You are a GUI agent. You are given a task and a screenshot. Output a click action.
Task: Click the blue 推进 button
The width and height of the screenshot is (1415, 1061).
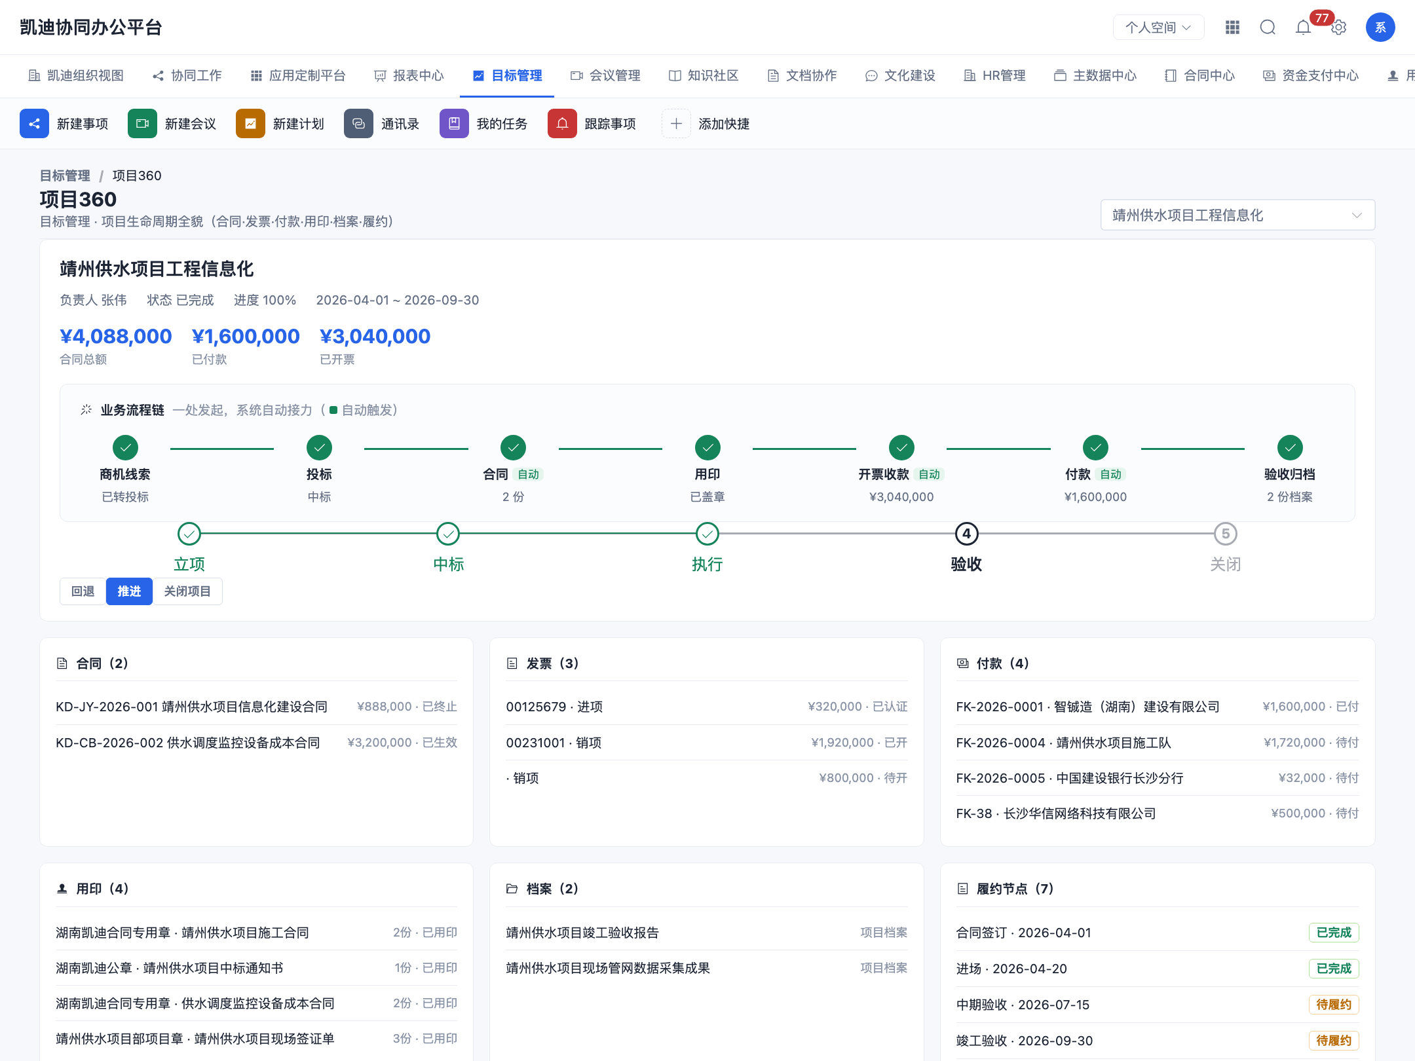point(129,591)
